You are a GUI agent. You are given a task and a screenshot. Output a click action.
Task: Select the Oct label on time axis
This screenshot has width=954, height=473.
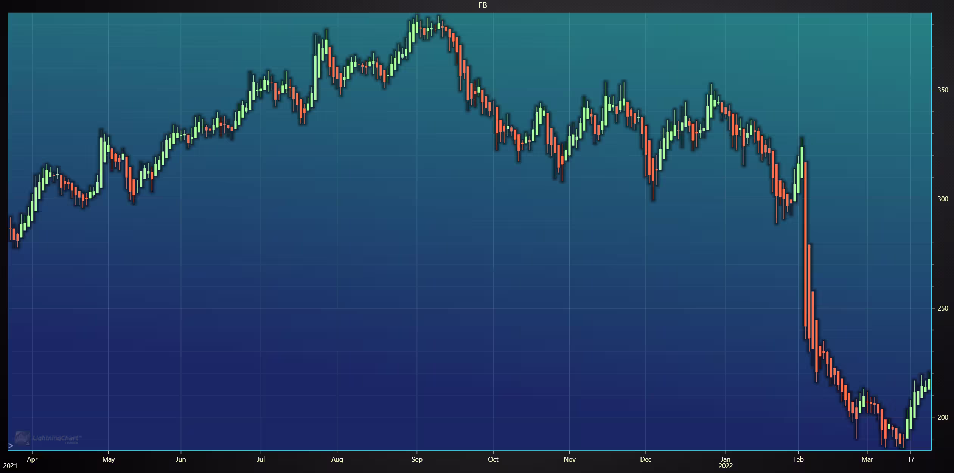coord(493,459)
